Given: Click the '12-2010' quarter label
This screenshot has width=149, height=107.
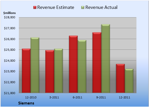Looking at the screenshot, I should (x=31, y=97).
